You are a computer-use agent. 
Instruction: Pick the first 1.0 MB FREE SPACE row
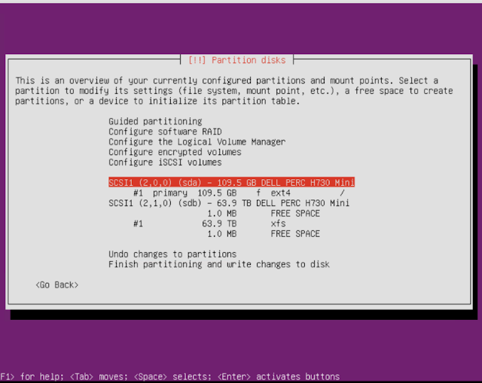click(264, 213)
